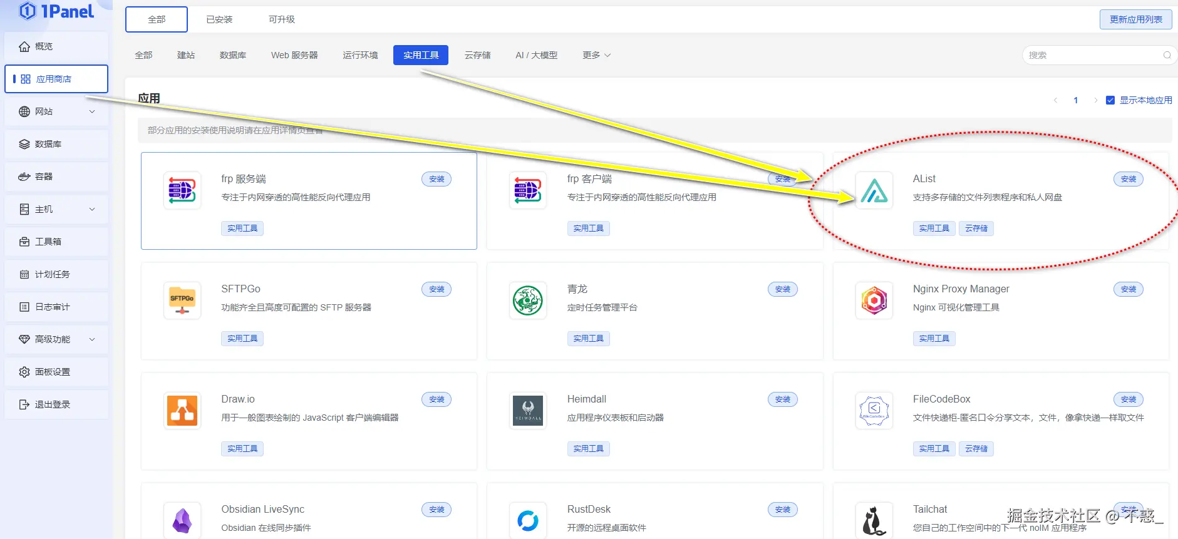Screen dimensions: 1178x539
Task: Click page number 1
Action: (x=1076, y=100)
